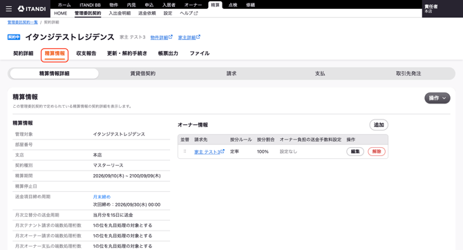The height and width of the screenshot is (250, 463).
Task: Open the 家主詳細 link
Action: [x=189, y=37]
